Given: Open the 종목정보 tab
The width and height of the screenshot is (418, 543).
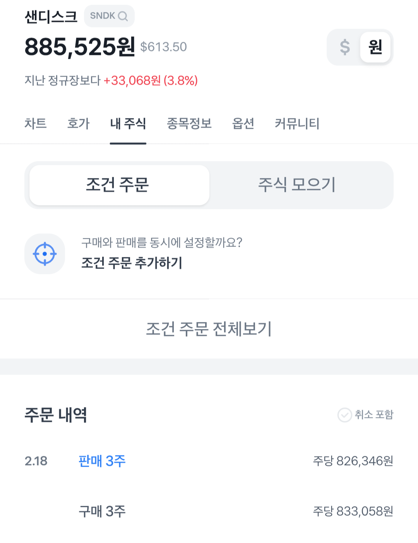Looking at the screenshot, I should click(189, 124).
